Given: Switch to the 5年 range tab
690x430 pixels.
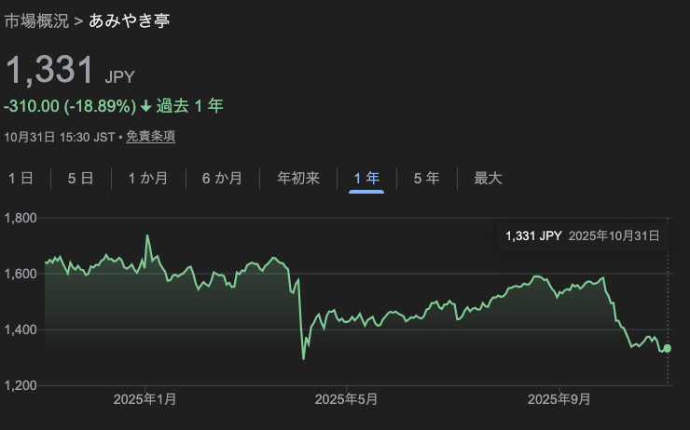Looking at the screenshot, I should click(426, 179).
